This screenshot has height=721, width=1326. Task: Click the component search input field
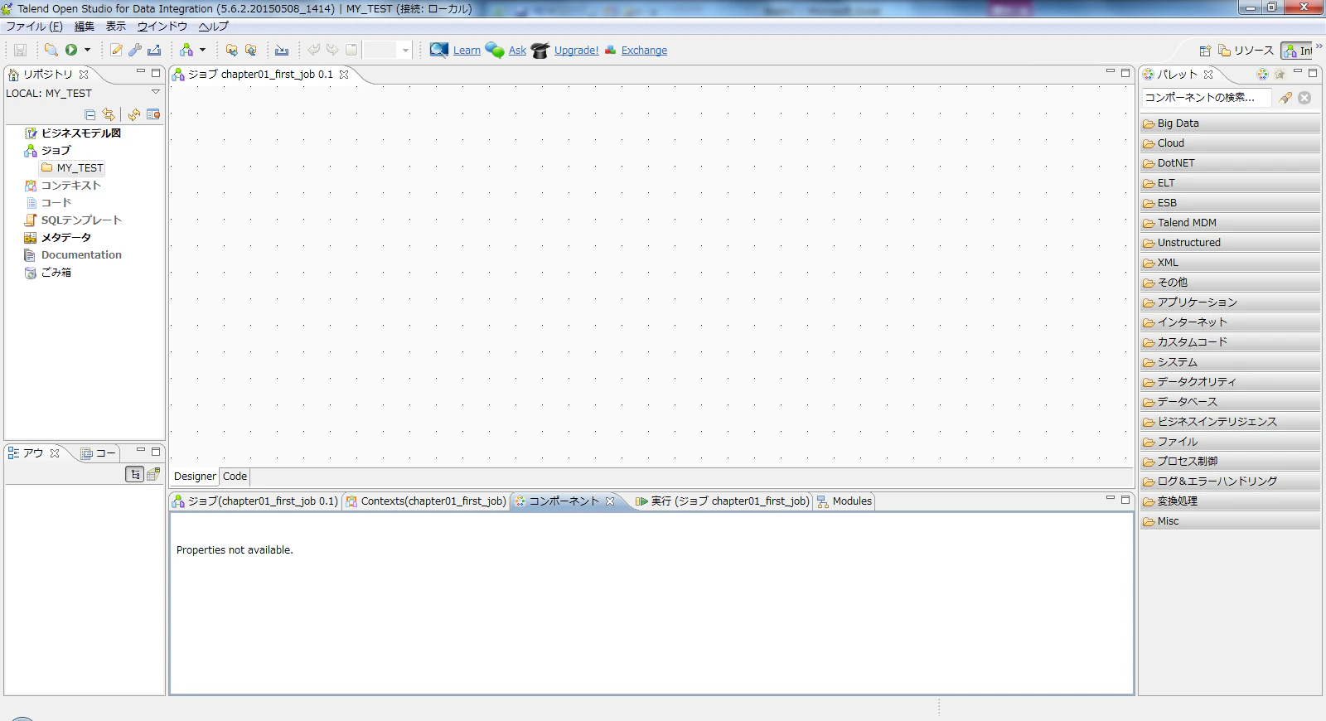coord(1207,98)
